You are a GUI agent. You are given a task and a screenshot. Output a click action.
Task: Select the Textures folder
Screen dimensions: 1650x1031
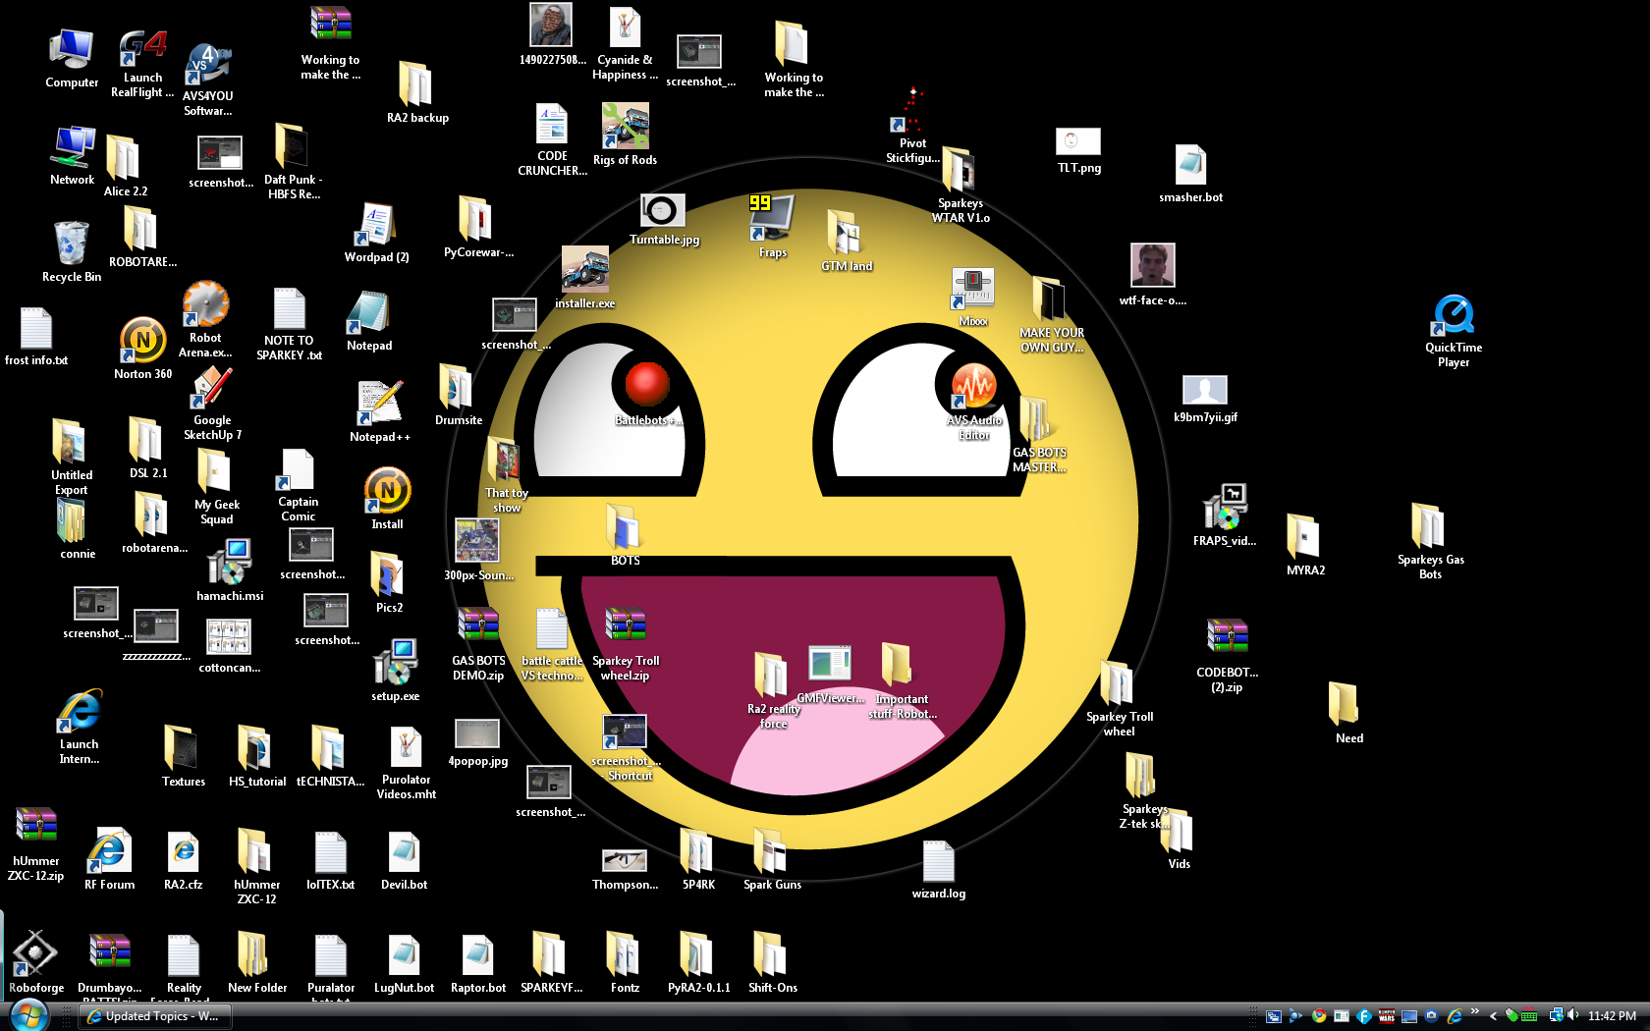[x=184, y=756]
